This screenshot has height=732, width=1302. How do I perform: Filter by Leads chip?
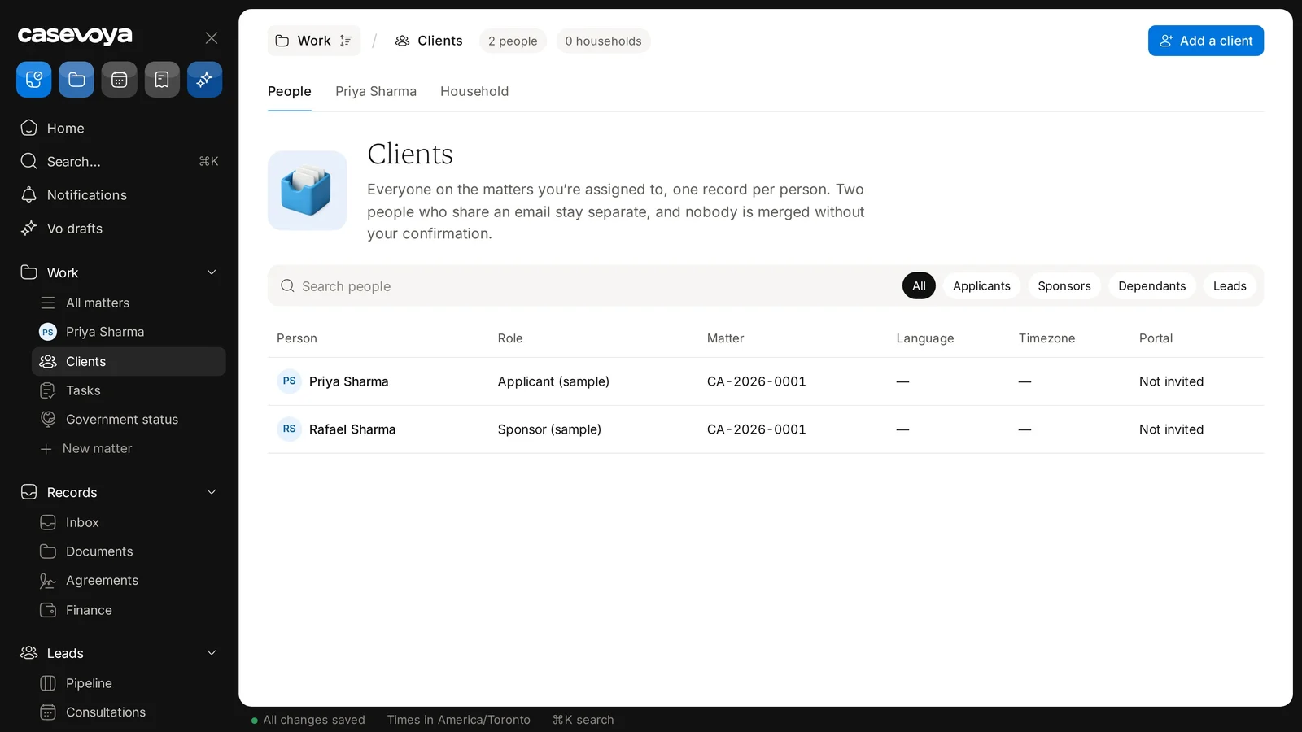tap(1230, 286)
